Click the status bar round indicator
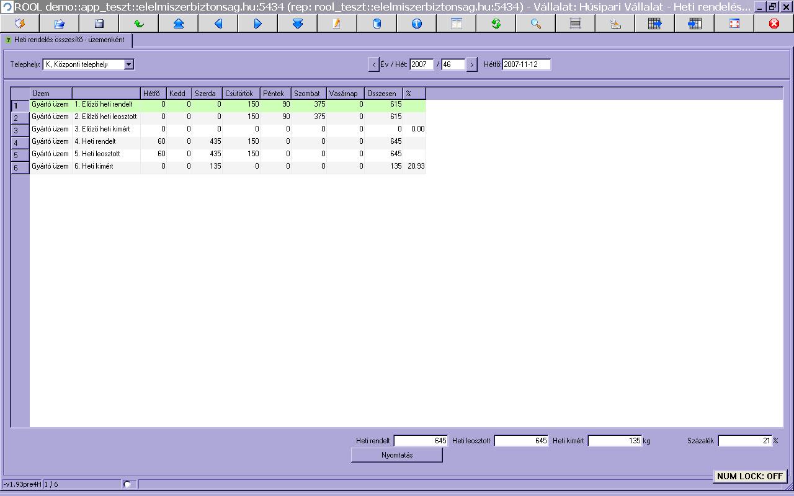 click(x=127, y=484)
